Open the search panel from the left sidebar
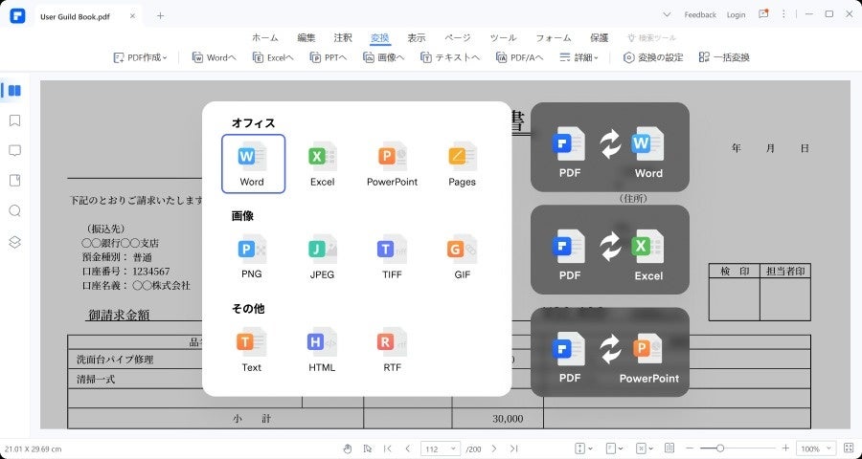The width and height of the screenshot is (862, 459). (x=14, y=210)
